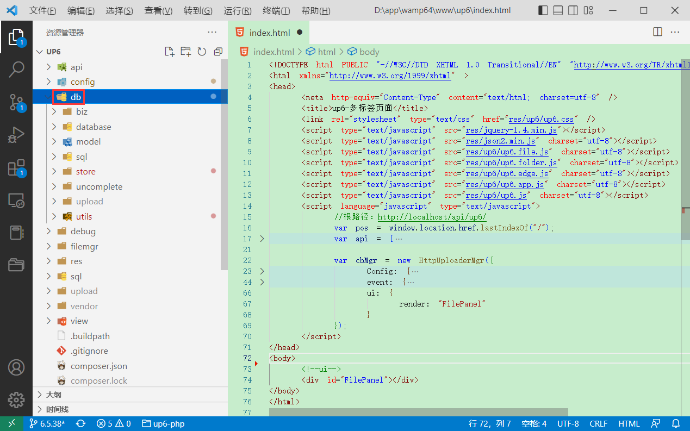Unfold the collapsed code at line 17
The height and width of the screenshot is (431, 690).
pos(262,239)
